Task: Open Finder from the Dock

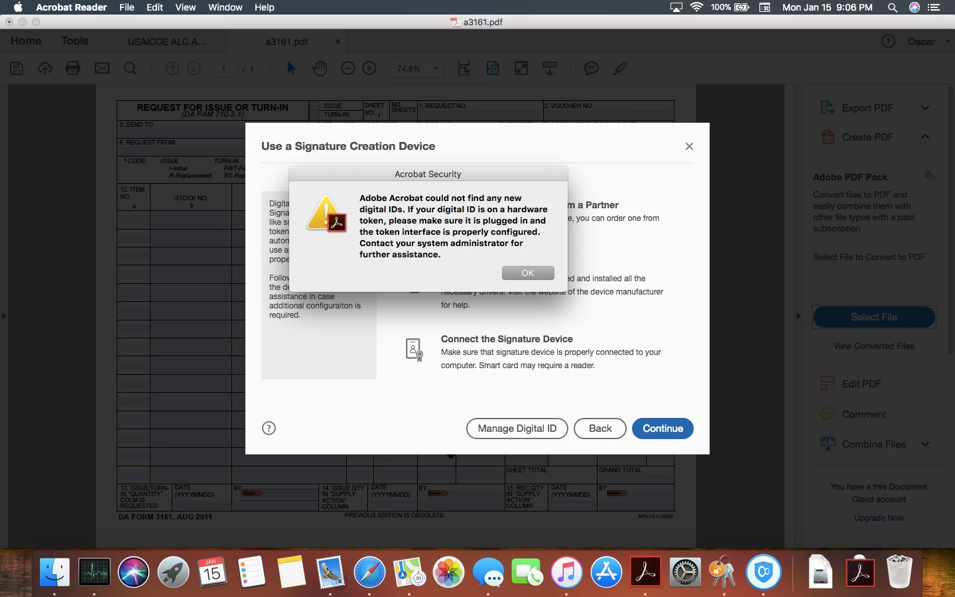Action: tap(54, 572)
